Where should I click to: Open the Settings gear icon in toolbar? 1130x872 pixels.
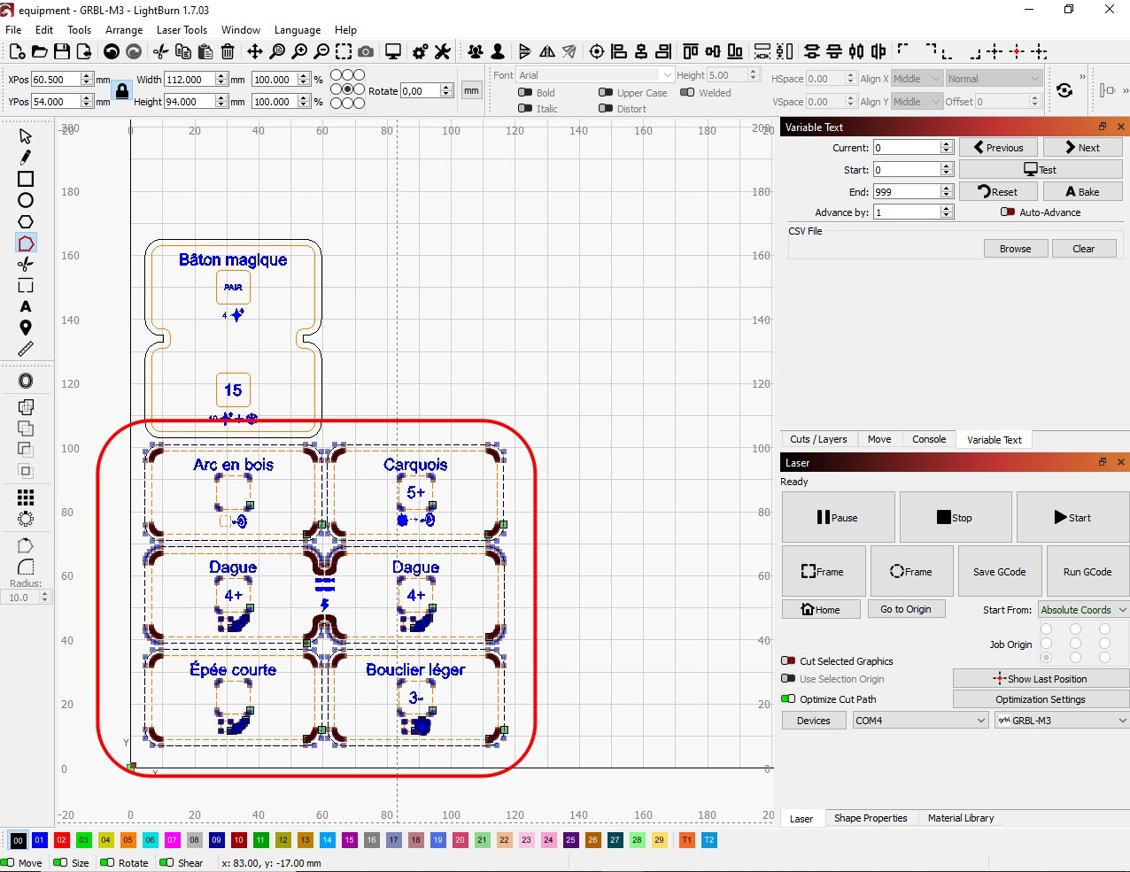[x=420, y=52]
